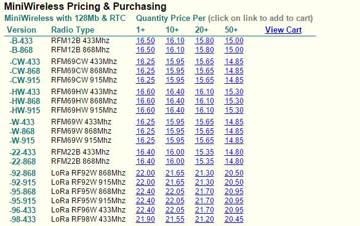Click the MiniWireless Pricing & Purchasing heading
Image resolution: width=360 pixels, height=226 pixels.
[86, 6]
